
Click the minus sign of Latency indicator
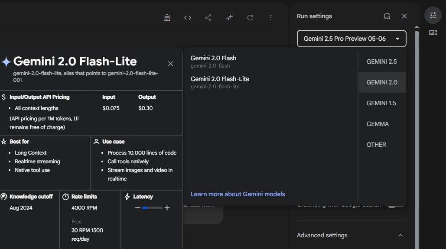click(138, 208)
